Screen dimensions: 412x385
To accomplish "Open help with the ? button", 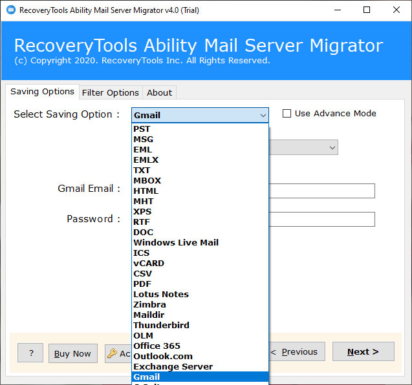I will pos(30,353).
